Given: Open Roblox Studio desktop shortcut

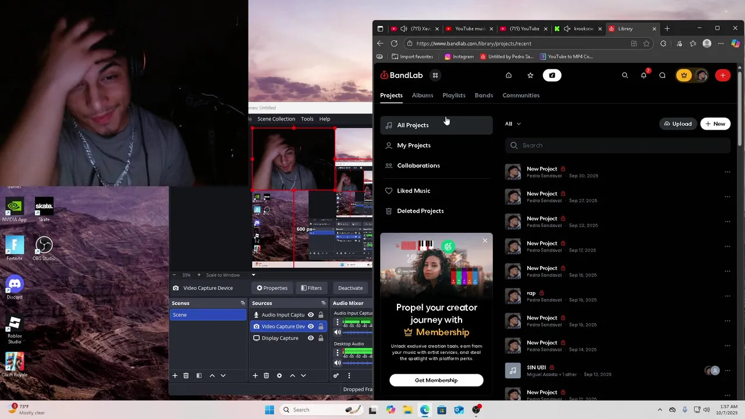Looking at the screenshot, I should coord(15,329).
